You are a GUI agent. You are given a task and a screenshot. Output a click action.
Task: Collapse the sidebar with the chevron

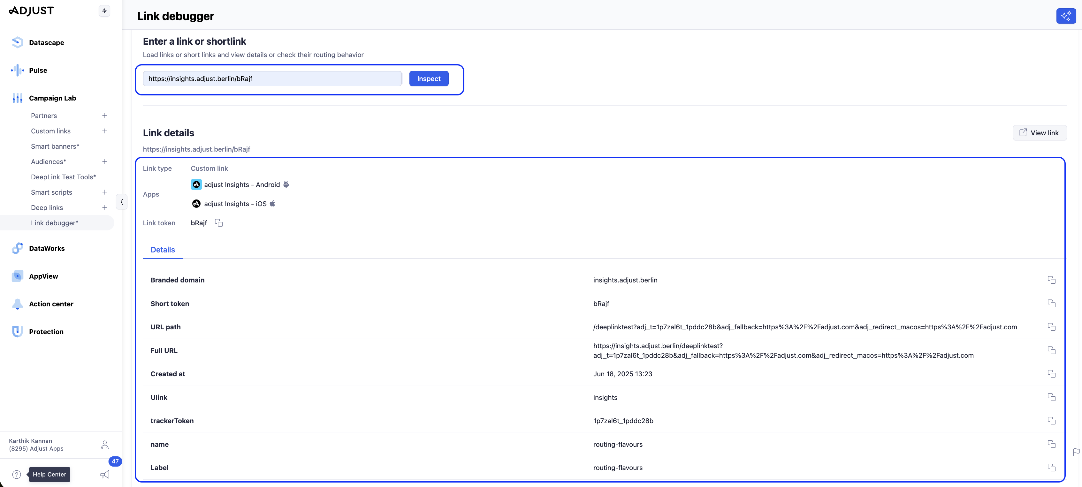(122, 202)
